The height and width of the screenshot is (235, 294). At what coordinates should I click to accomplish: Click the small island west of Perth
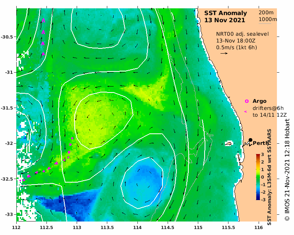coord(228,144)
